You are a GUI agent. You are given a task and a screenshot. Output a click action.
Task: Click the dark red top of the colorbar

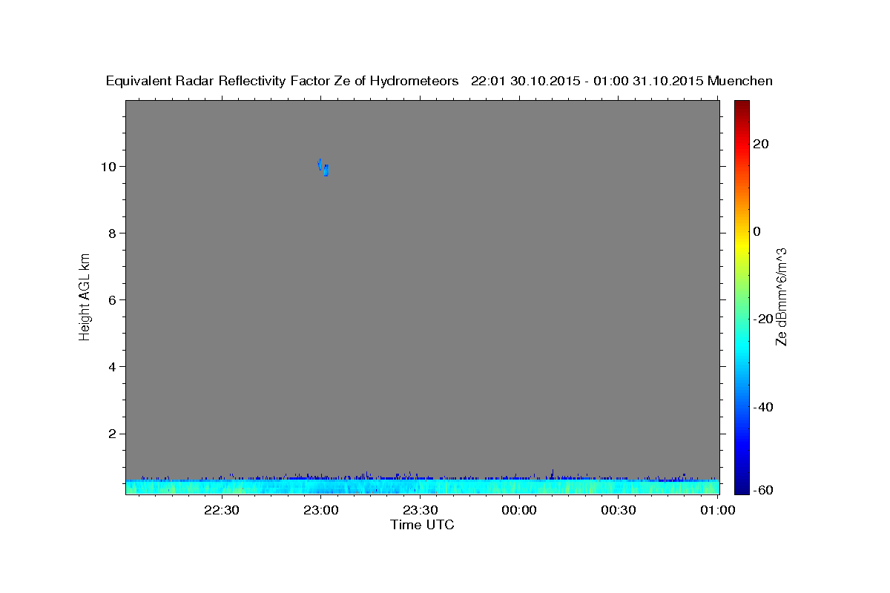(742, 105)
